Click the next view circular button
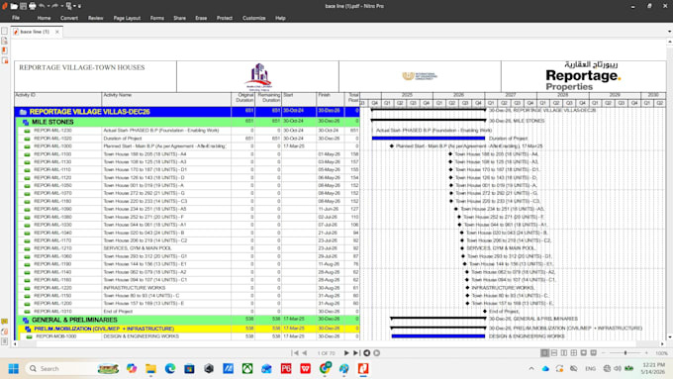 click(376, 353)
